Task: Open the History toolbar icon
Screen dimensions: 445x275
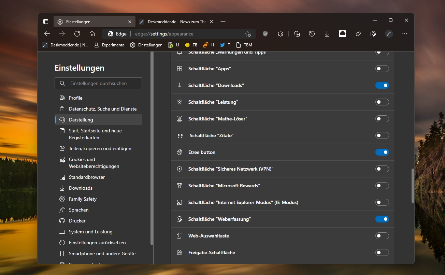Action: (312, 34)
